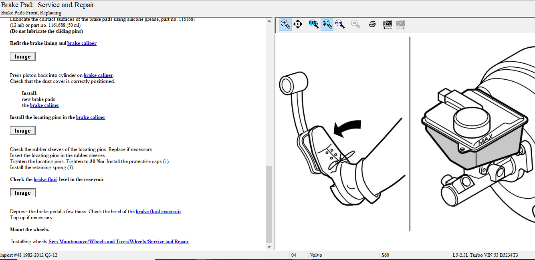Fit image to window magnifier
The width and height of the screenshot is (535, 260).
coord(327,24)
